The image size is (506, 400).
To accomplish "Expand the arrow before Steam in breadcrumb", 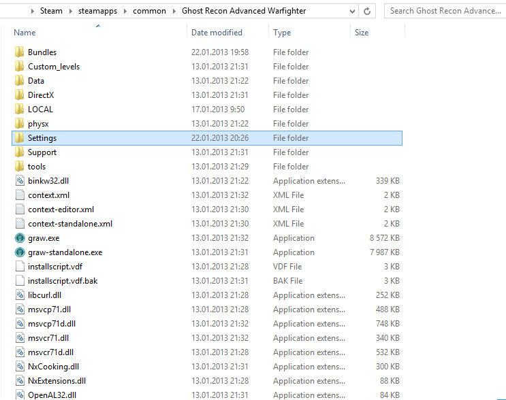I will click(32, 11).
